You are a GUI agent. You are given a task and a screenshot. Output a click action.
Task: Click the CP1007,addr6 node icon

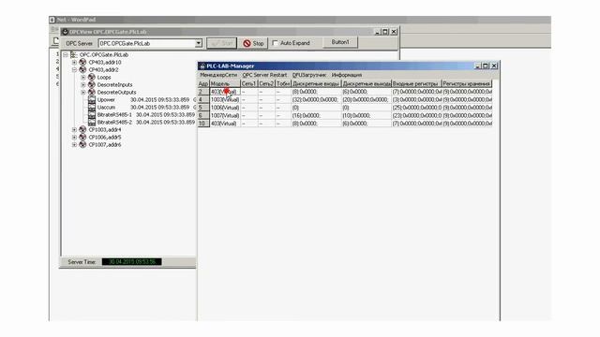[82, 145]
